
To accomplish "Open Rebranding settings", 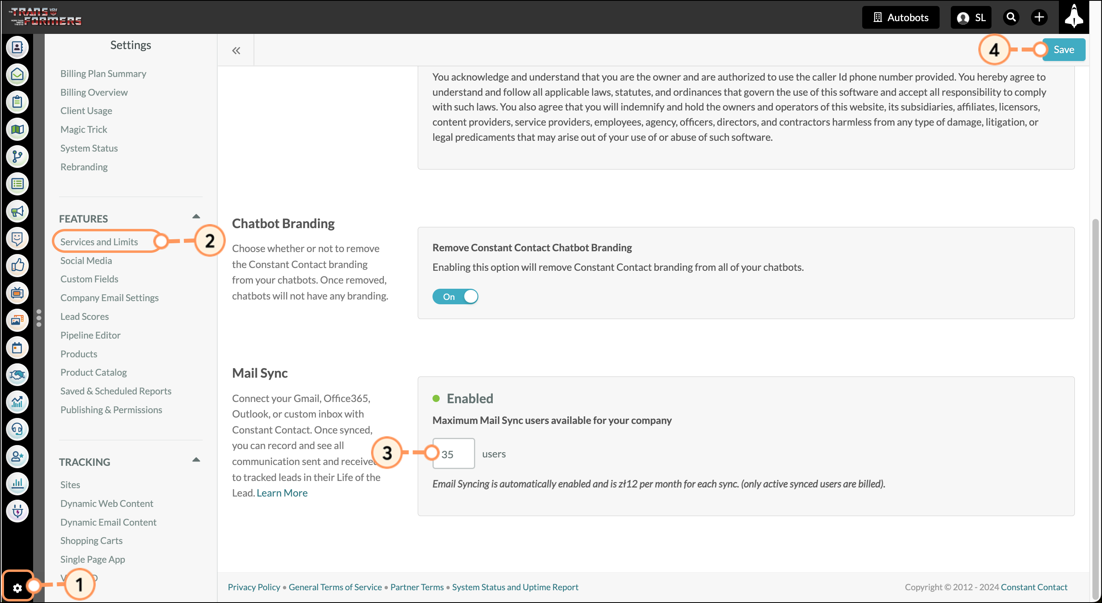I will tap(84, 167).
